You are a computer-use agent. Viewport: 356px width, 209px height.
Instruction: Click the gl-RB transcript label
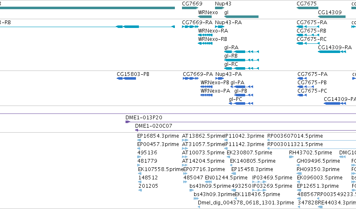231,56
